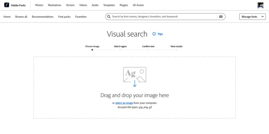269x134 pixels.
Task: Select the Choose image step dot
Action: (x=92, y=50)
